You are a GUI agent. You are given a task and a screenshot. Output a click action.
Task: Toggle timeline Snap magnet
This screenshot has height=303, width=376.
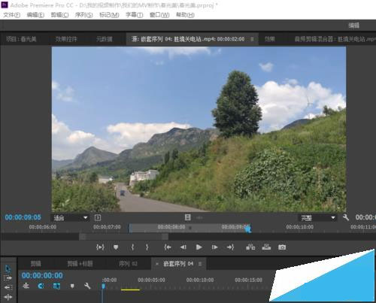(x=41, y=286)
